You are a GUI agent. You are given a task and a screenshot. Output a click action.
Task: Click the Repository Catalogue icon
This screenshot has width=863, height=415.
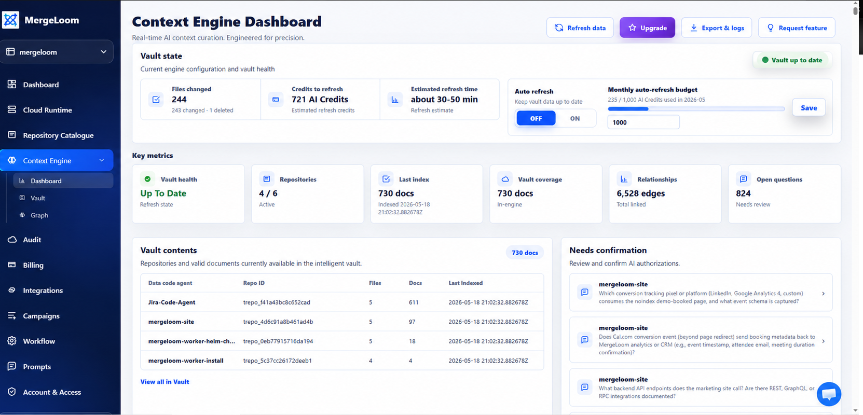[12, 135]
